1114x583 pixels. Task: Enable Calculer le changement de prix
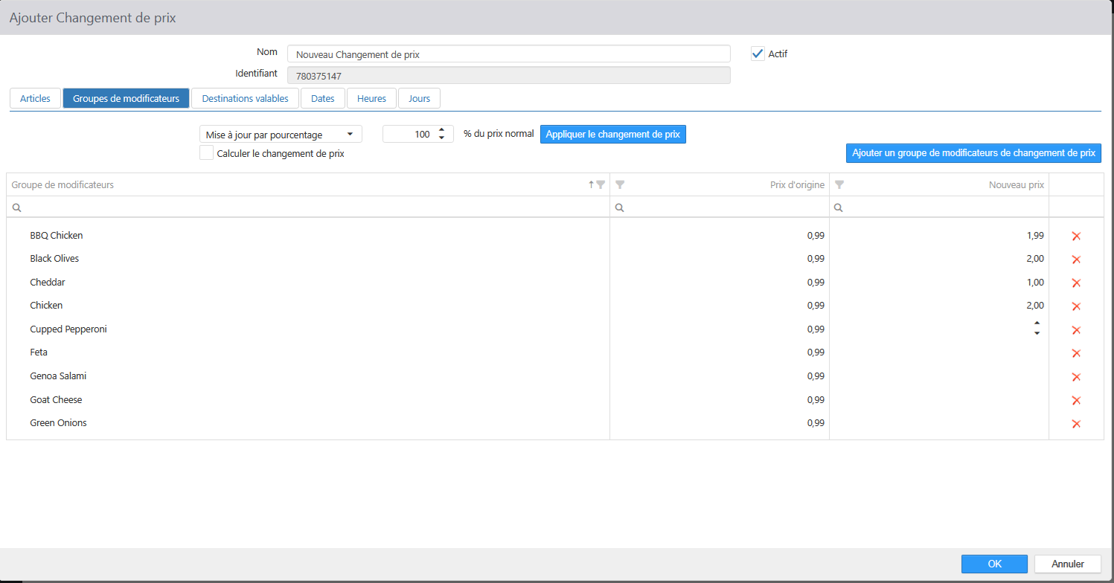coord(207,153)
